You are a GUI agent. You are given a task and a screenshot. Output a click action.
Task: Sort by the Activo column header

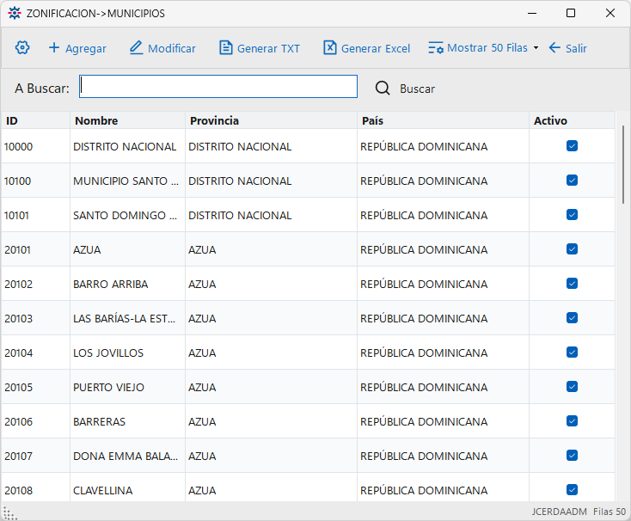click(x=572, y=120)
